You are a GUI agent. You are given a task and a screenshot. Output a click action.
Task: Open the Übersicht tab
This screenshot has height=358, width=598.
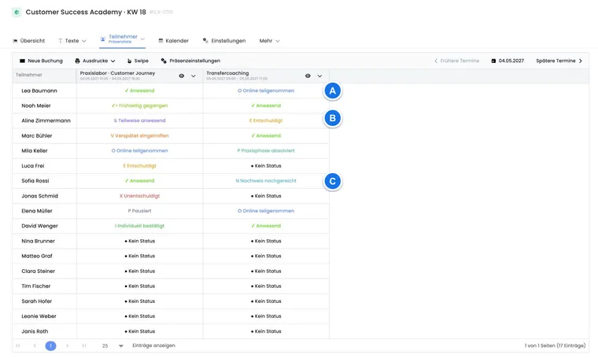28,41
